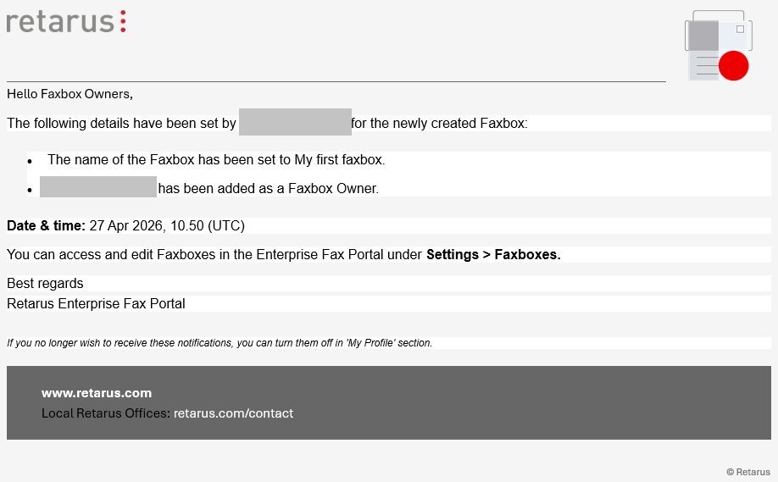Click the bold 'Settings > Faxboxes.' text
778x482 pixels.
coord(494,254)
